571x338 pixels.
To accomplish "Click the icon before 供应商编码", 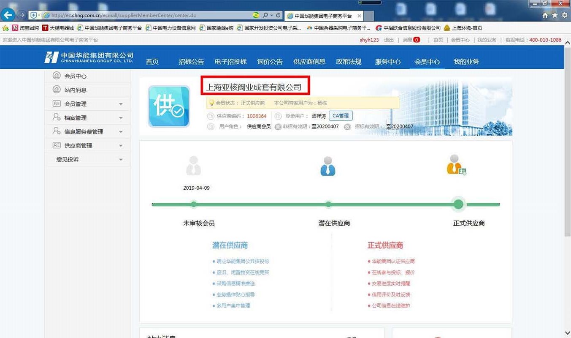I will pos(211,116).
